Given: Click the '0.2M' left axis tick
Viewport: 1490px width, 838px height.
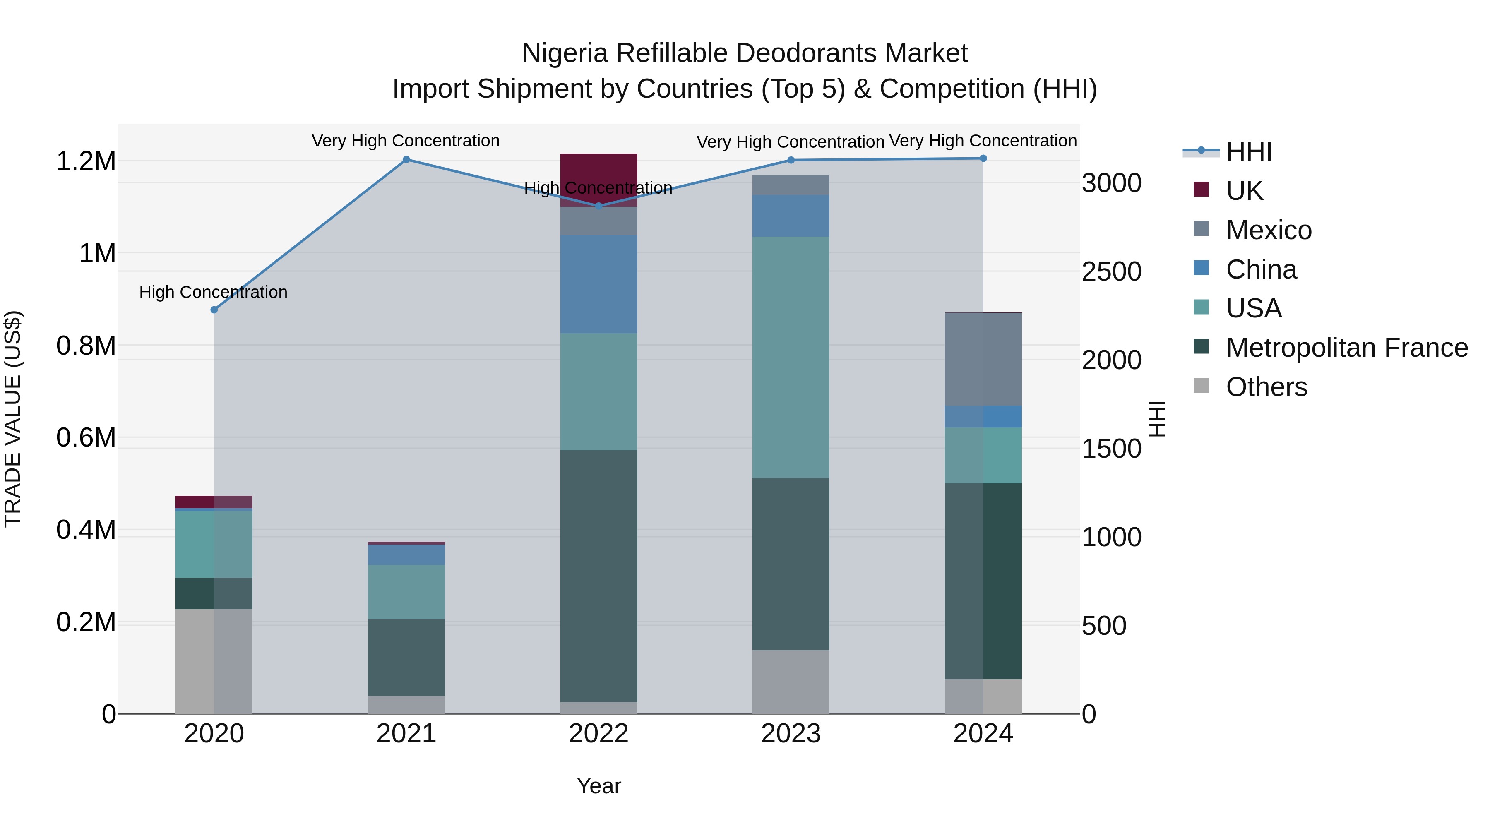Looking at the screenshot, I should [86, 622].
